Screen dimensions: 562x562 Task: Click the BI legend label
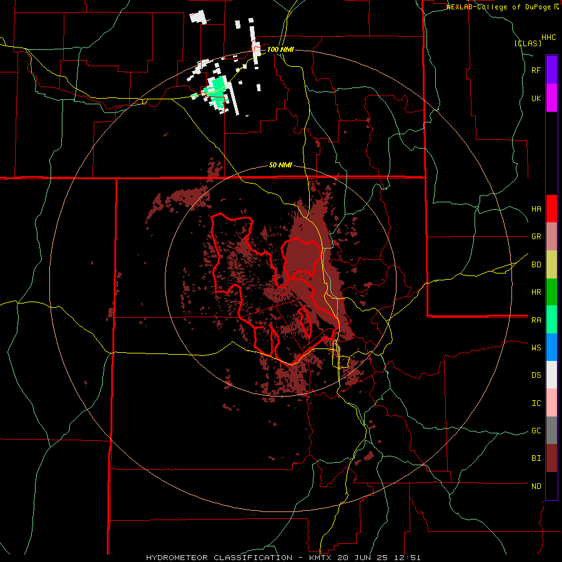click(536, 458)
